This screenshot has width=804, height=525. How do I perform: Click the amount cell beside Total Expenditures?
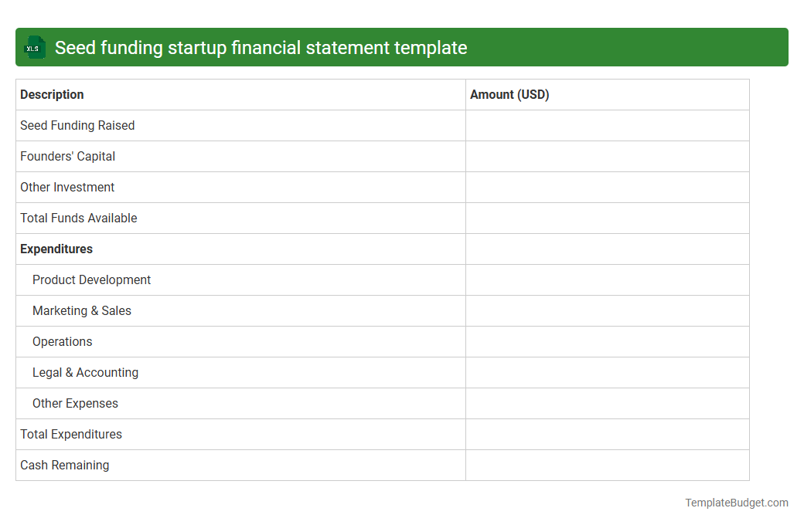point(607,434)
